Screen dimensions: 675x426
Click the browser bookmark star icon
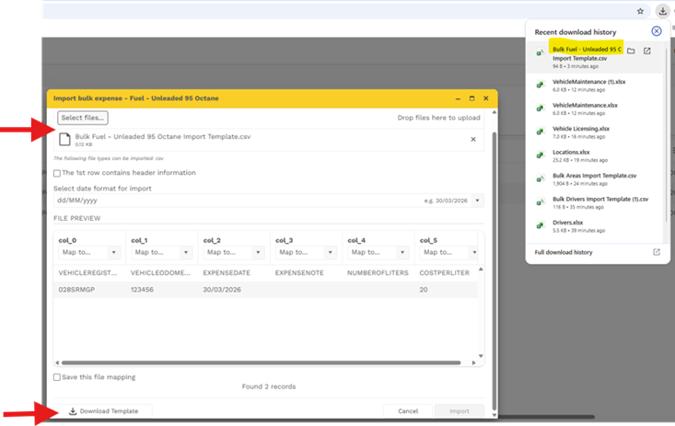coord(640,11)
